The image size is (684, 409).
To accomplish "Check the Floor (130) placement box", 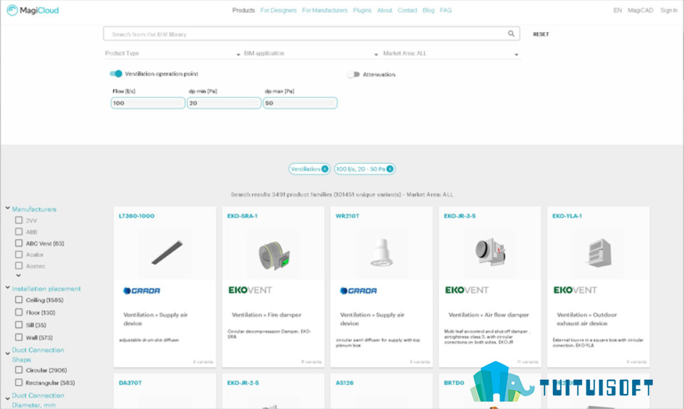I will (x=19, y=312).
